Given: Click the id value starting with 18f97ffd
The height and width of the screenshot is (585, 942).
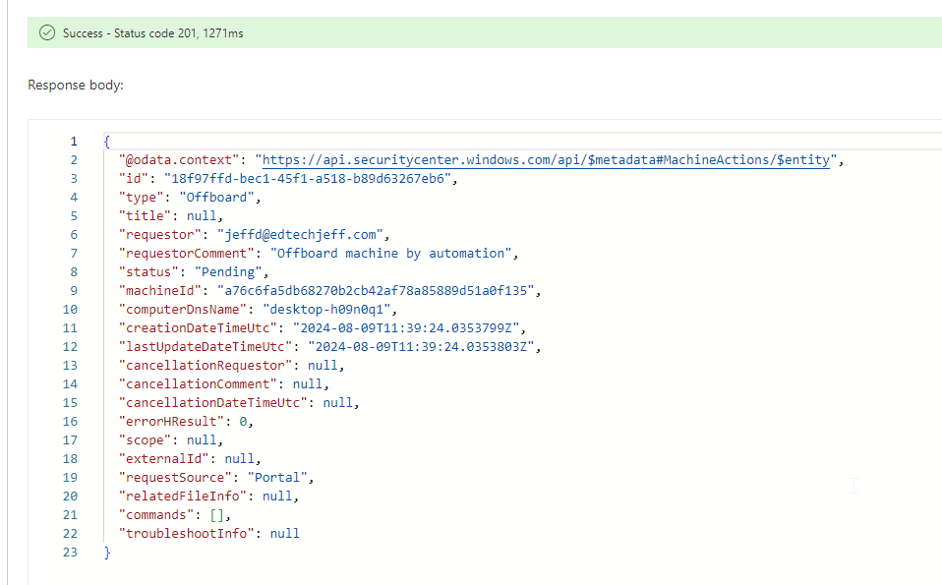Looking at the screenshot, I should coord(304,178).
